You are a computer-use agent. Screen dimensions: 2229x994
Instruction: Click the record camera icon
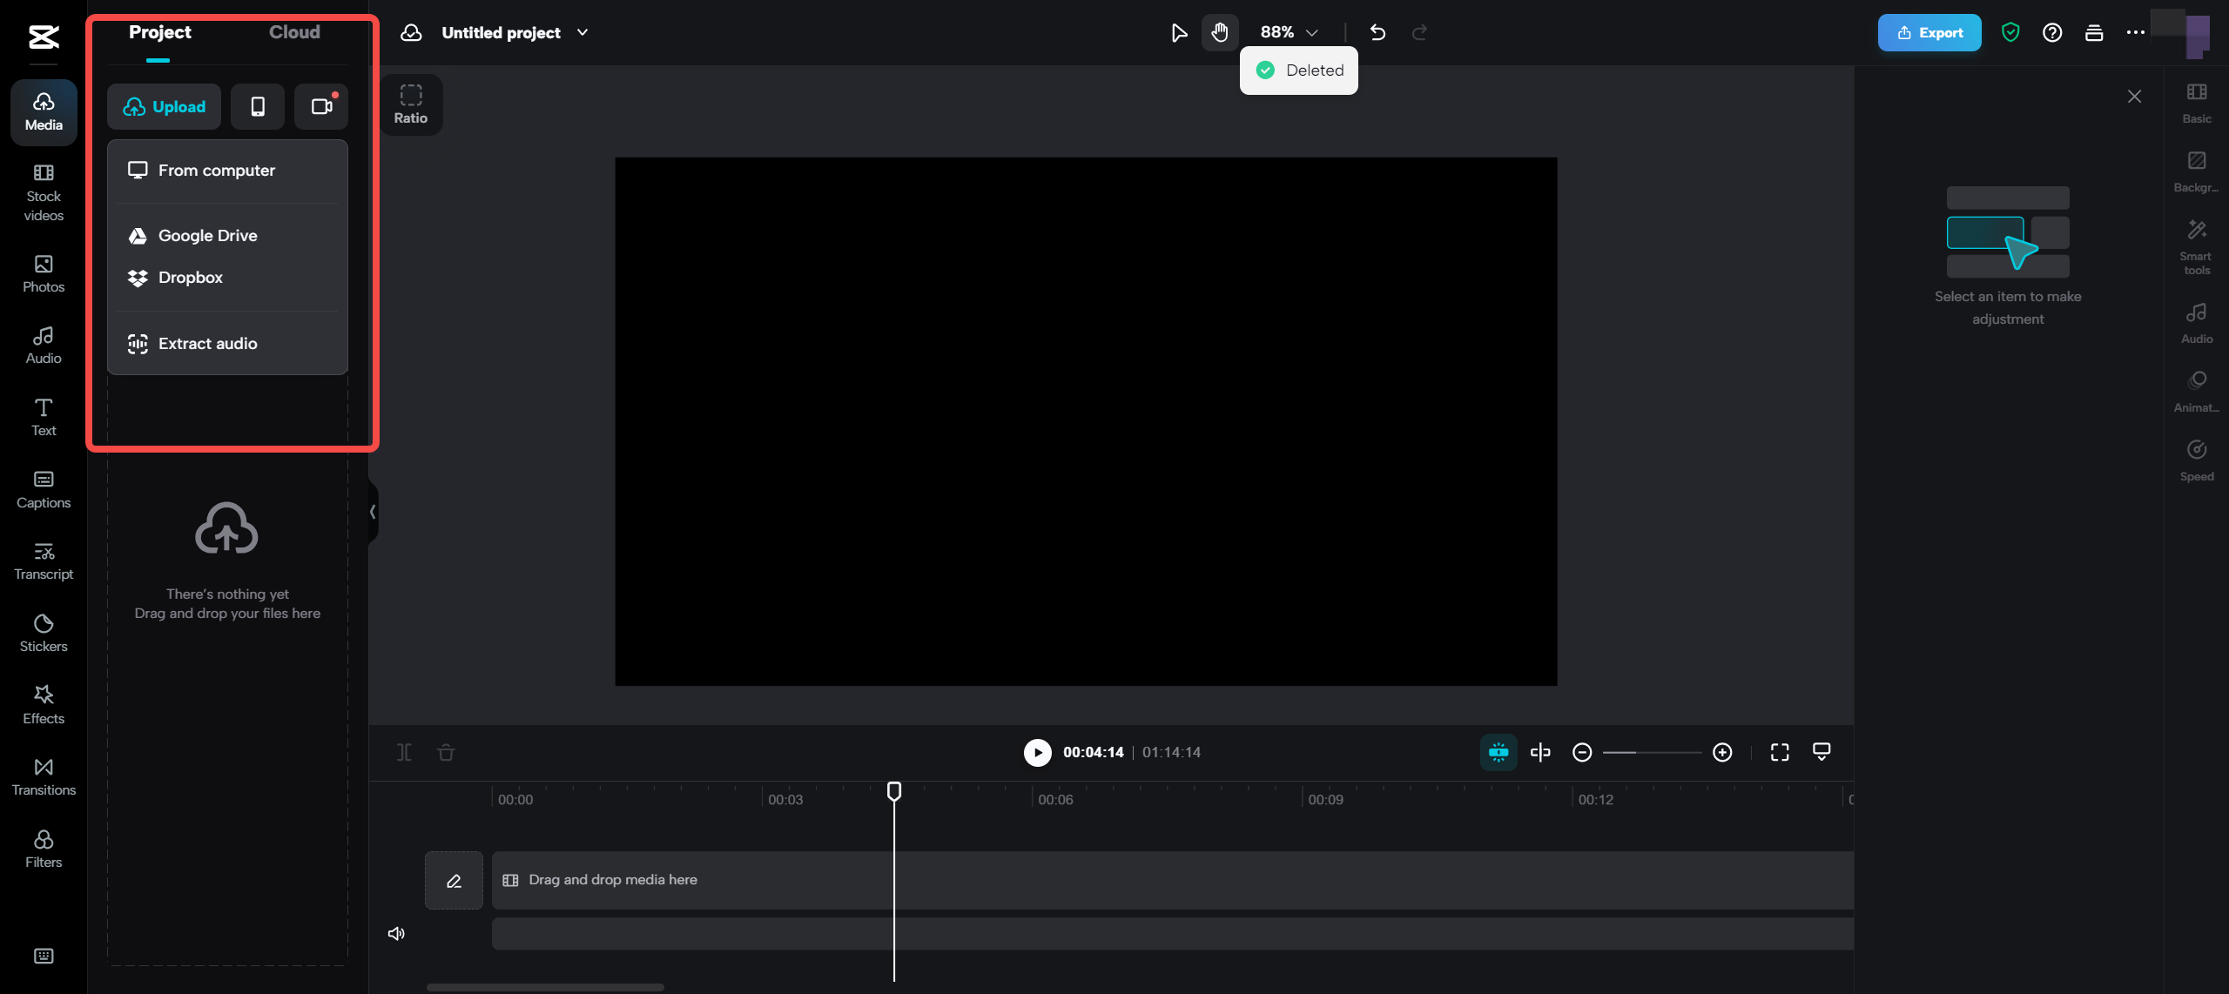321,106
